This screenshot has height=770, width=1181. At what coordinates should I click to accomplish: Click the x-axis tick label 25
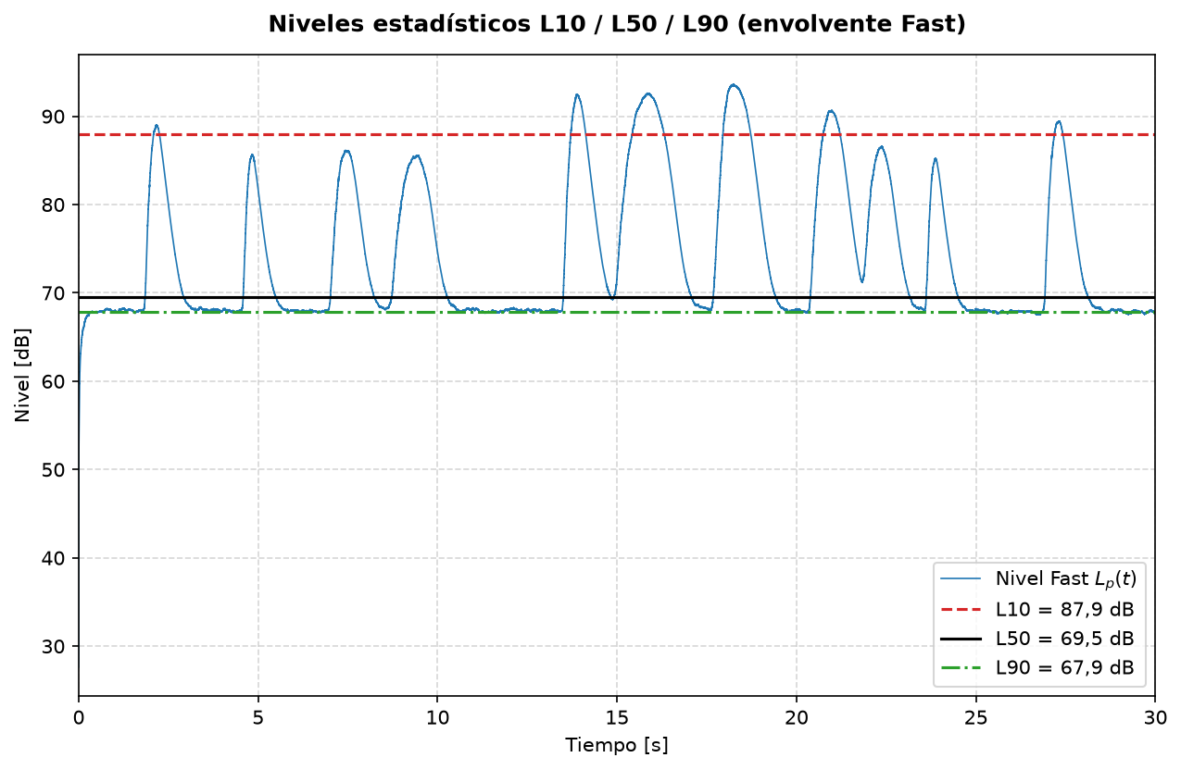[x=975, y=717]
